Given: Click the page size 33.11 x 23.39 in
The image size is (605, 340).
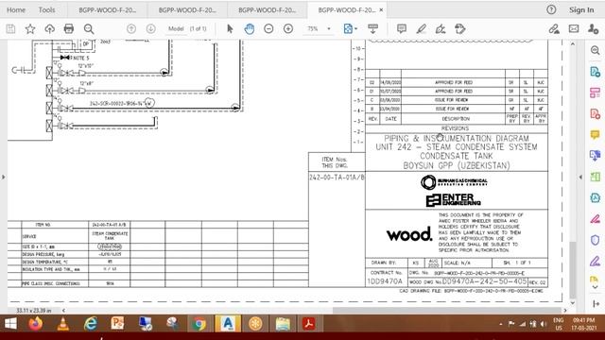Looking at the screenshot, I should click(x=34, y=311).
